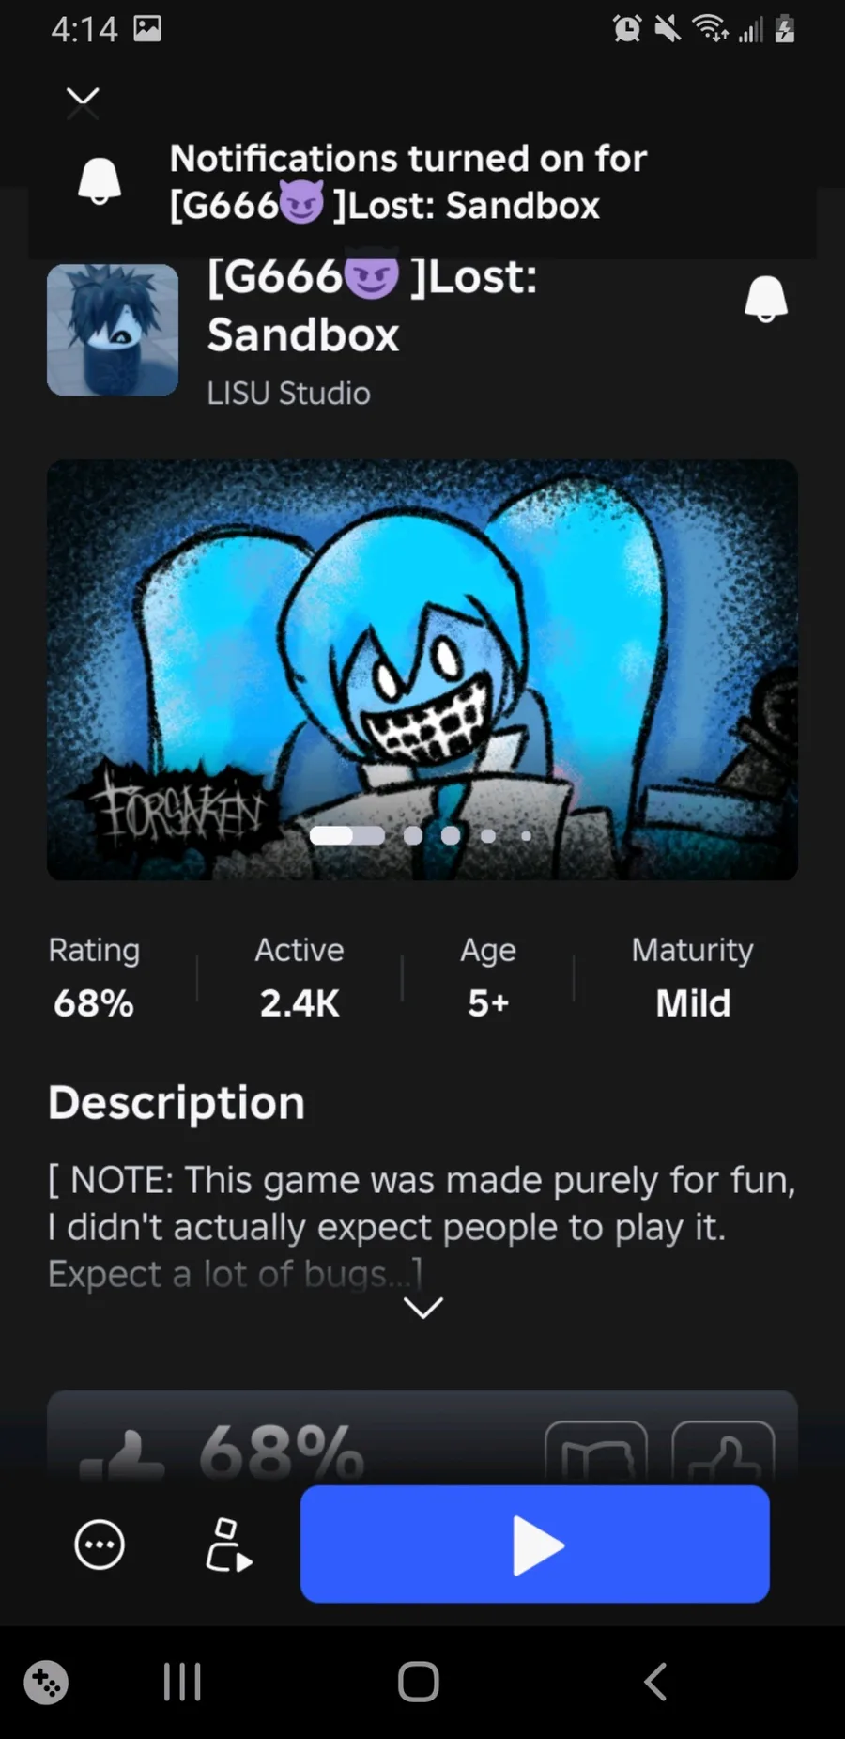The height and width of the screenshot is (1739, 845).
Task: Tap the Age 5+ rating
Action: tap(488, 977)
